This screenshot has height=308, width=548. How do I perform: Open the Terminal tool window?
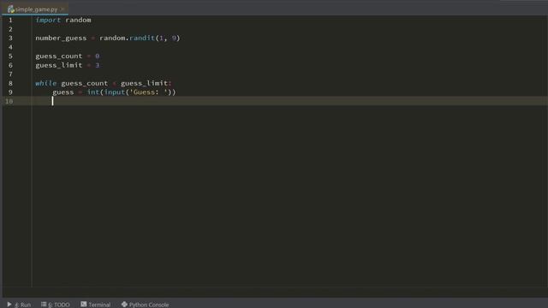point(96,305)
